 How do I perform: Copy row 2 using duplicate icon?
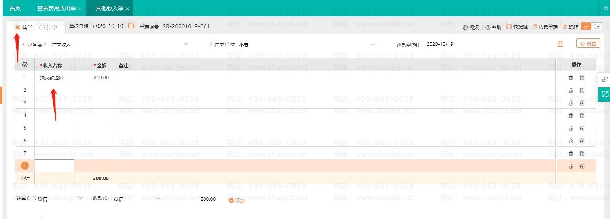(x=582, y=91)
